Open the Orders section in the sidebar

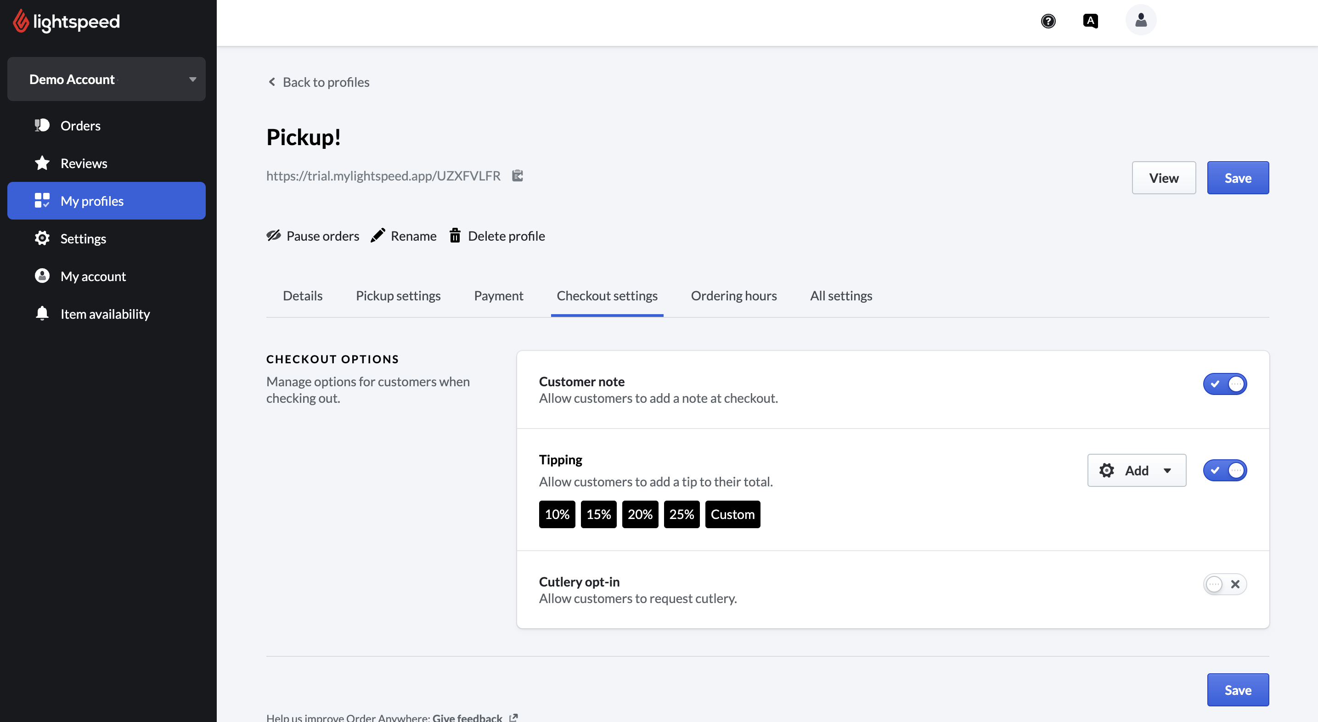(80, 125)
